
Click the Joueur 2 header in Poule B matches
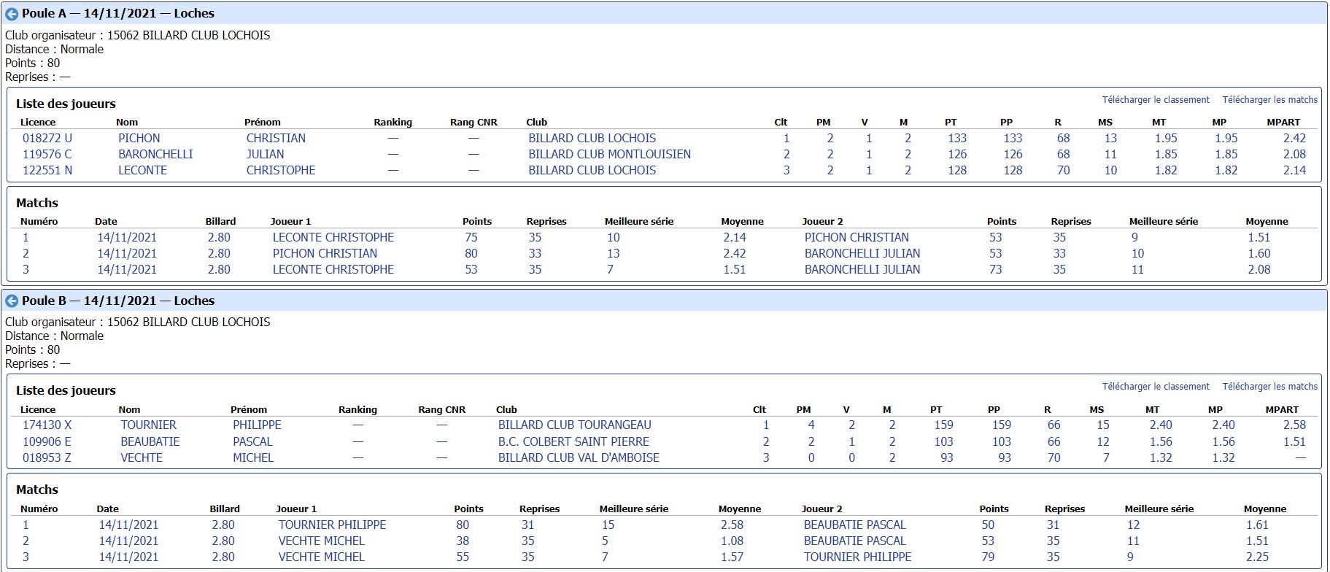pyautogui.click(x=821, y=509)
